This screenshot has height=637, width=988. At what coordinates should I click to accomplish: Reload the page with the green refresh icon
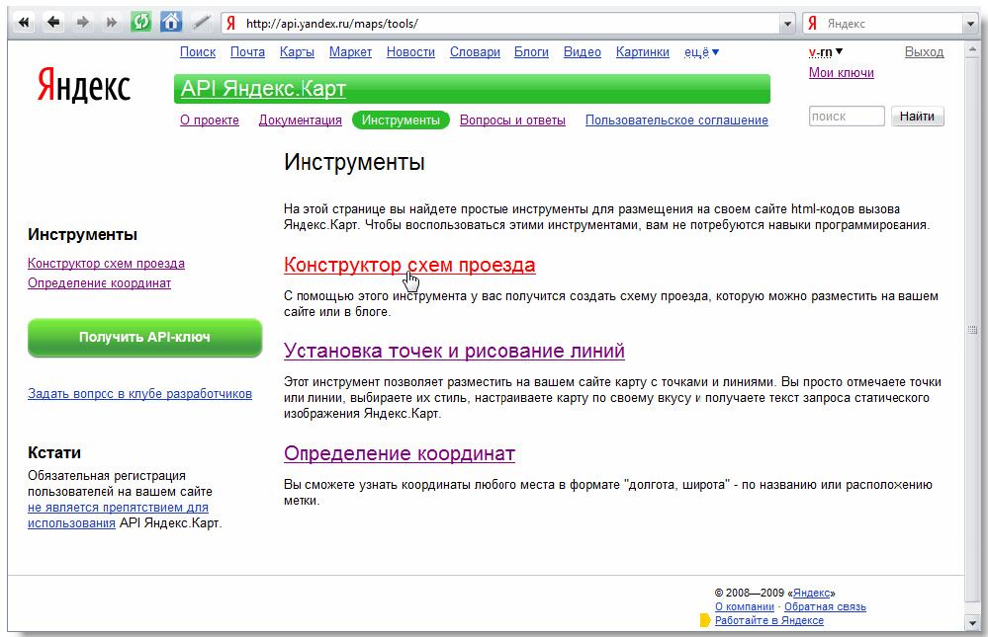pyautogui.click(x=141, y=23)
